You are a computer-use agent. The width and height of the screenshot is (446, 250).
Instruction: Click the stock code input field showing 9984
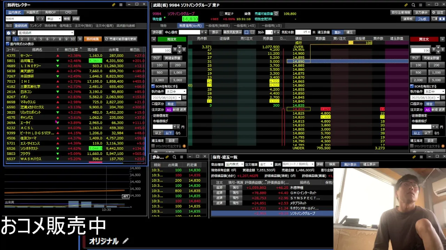tap(20, 19)
